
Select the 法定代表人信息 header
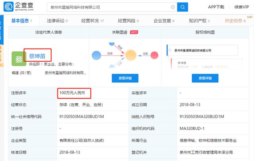click(x=48, y=32)
